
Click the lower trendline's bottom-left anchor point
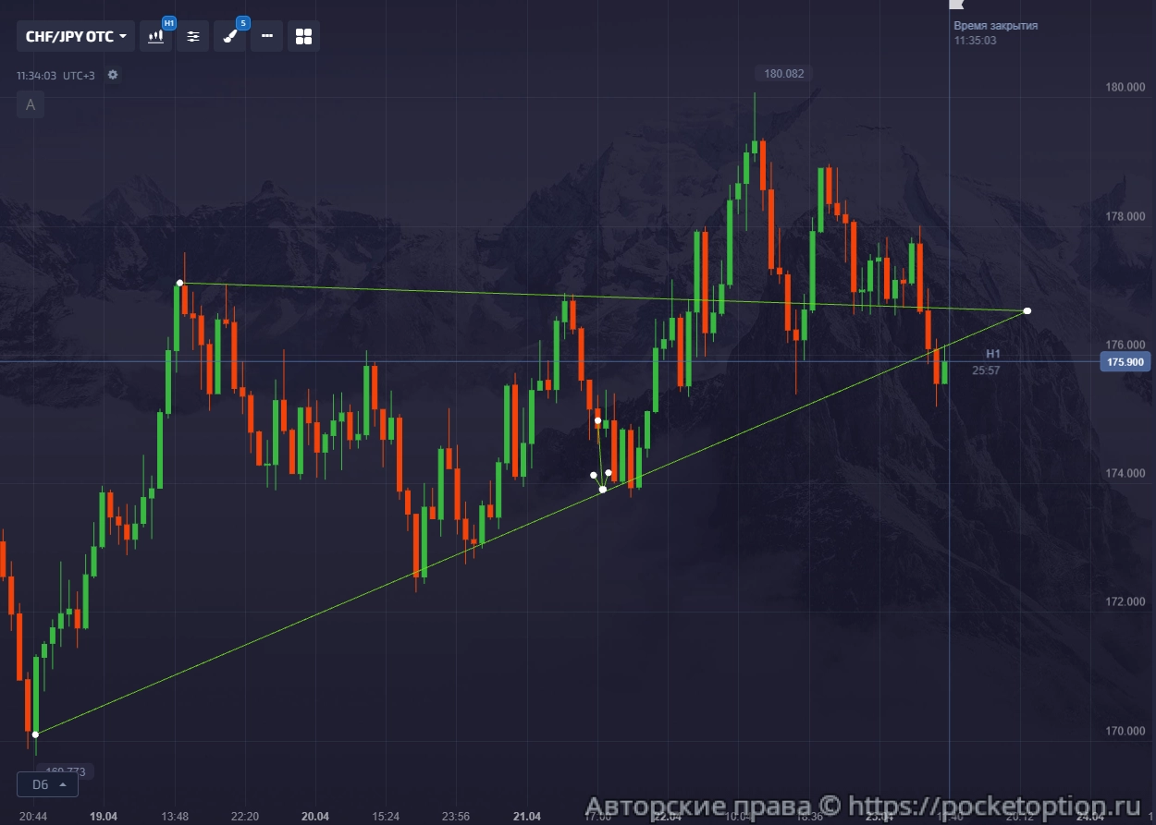click(35, 734)
